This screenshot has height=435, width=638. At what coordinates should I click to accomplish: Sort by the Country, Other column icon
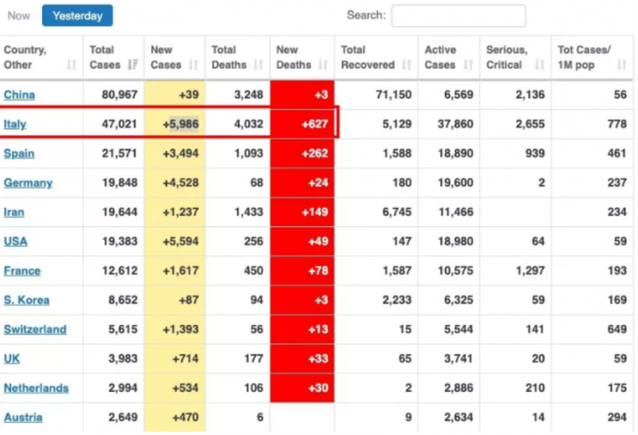71,65
